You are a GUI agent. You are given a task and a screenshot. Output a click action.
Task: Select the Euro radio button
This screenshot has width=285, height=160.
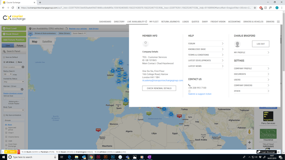[17, 62]
